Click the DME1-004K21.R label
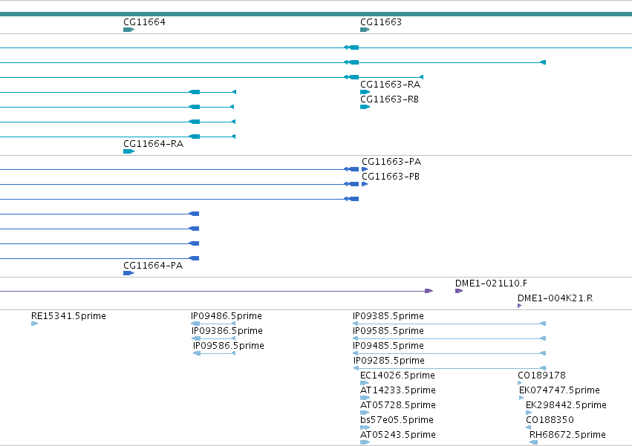 [555, 298]
